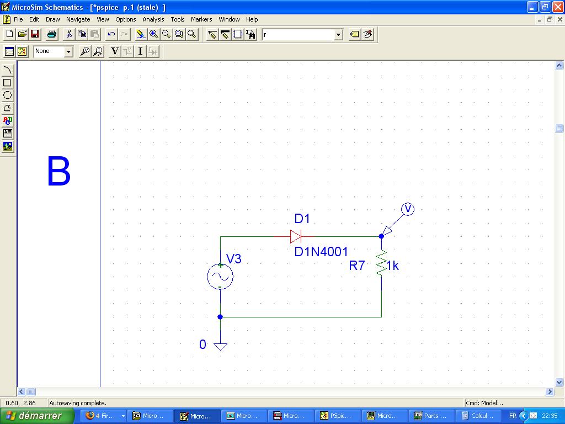Image resolution: width=565 pixels, height=424 pixels.
Task: Open the File menu
Action: [x=18, y=19]
